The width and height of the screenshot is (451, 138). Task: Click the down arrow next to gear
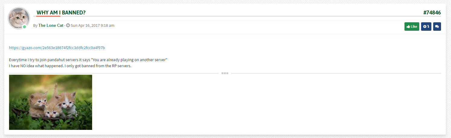point(428,27)
